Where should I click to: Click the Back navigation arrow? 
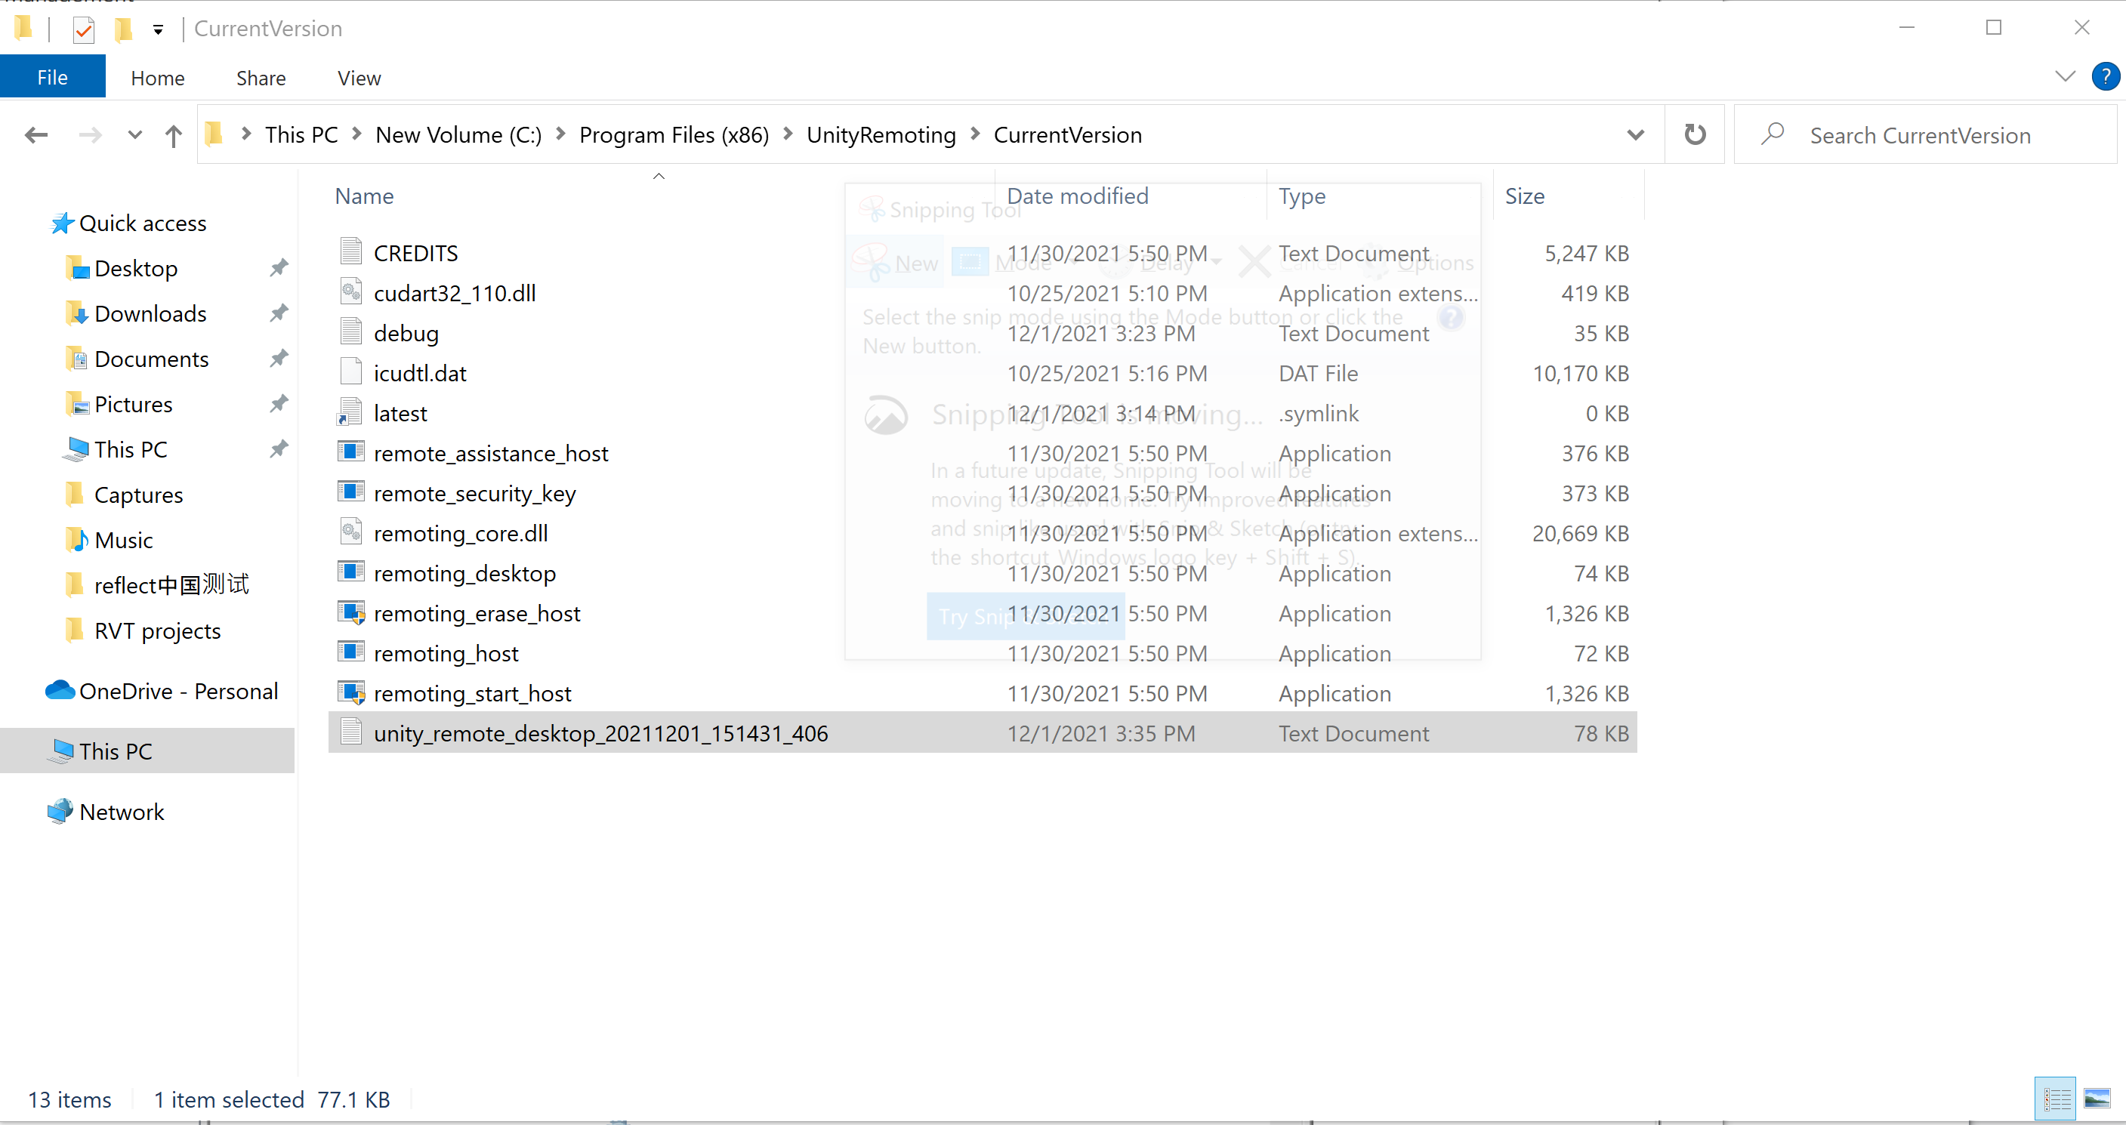[35, 135]
